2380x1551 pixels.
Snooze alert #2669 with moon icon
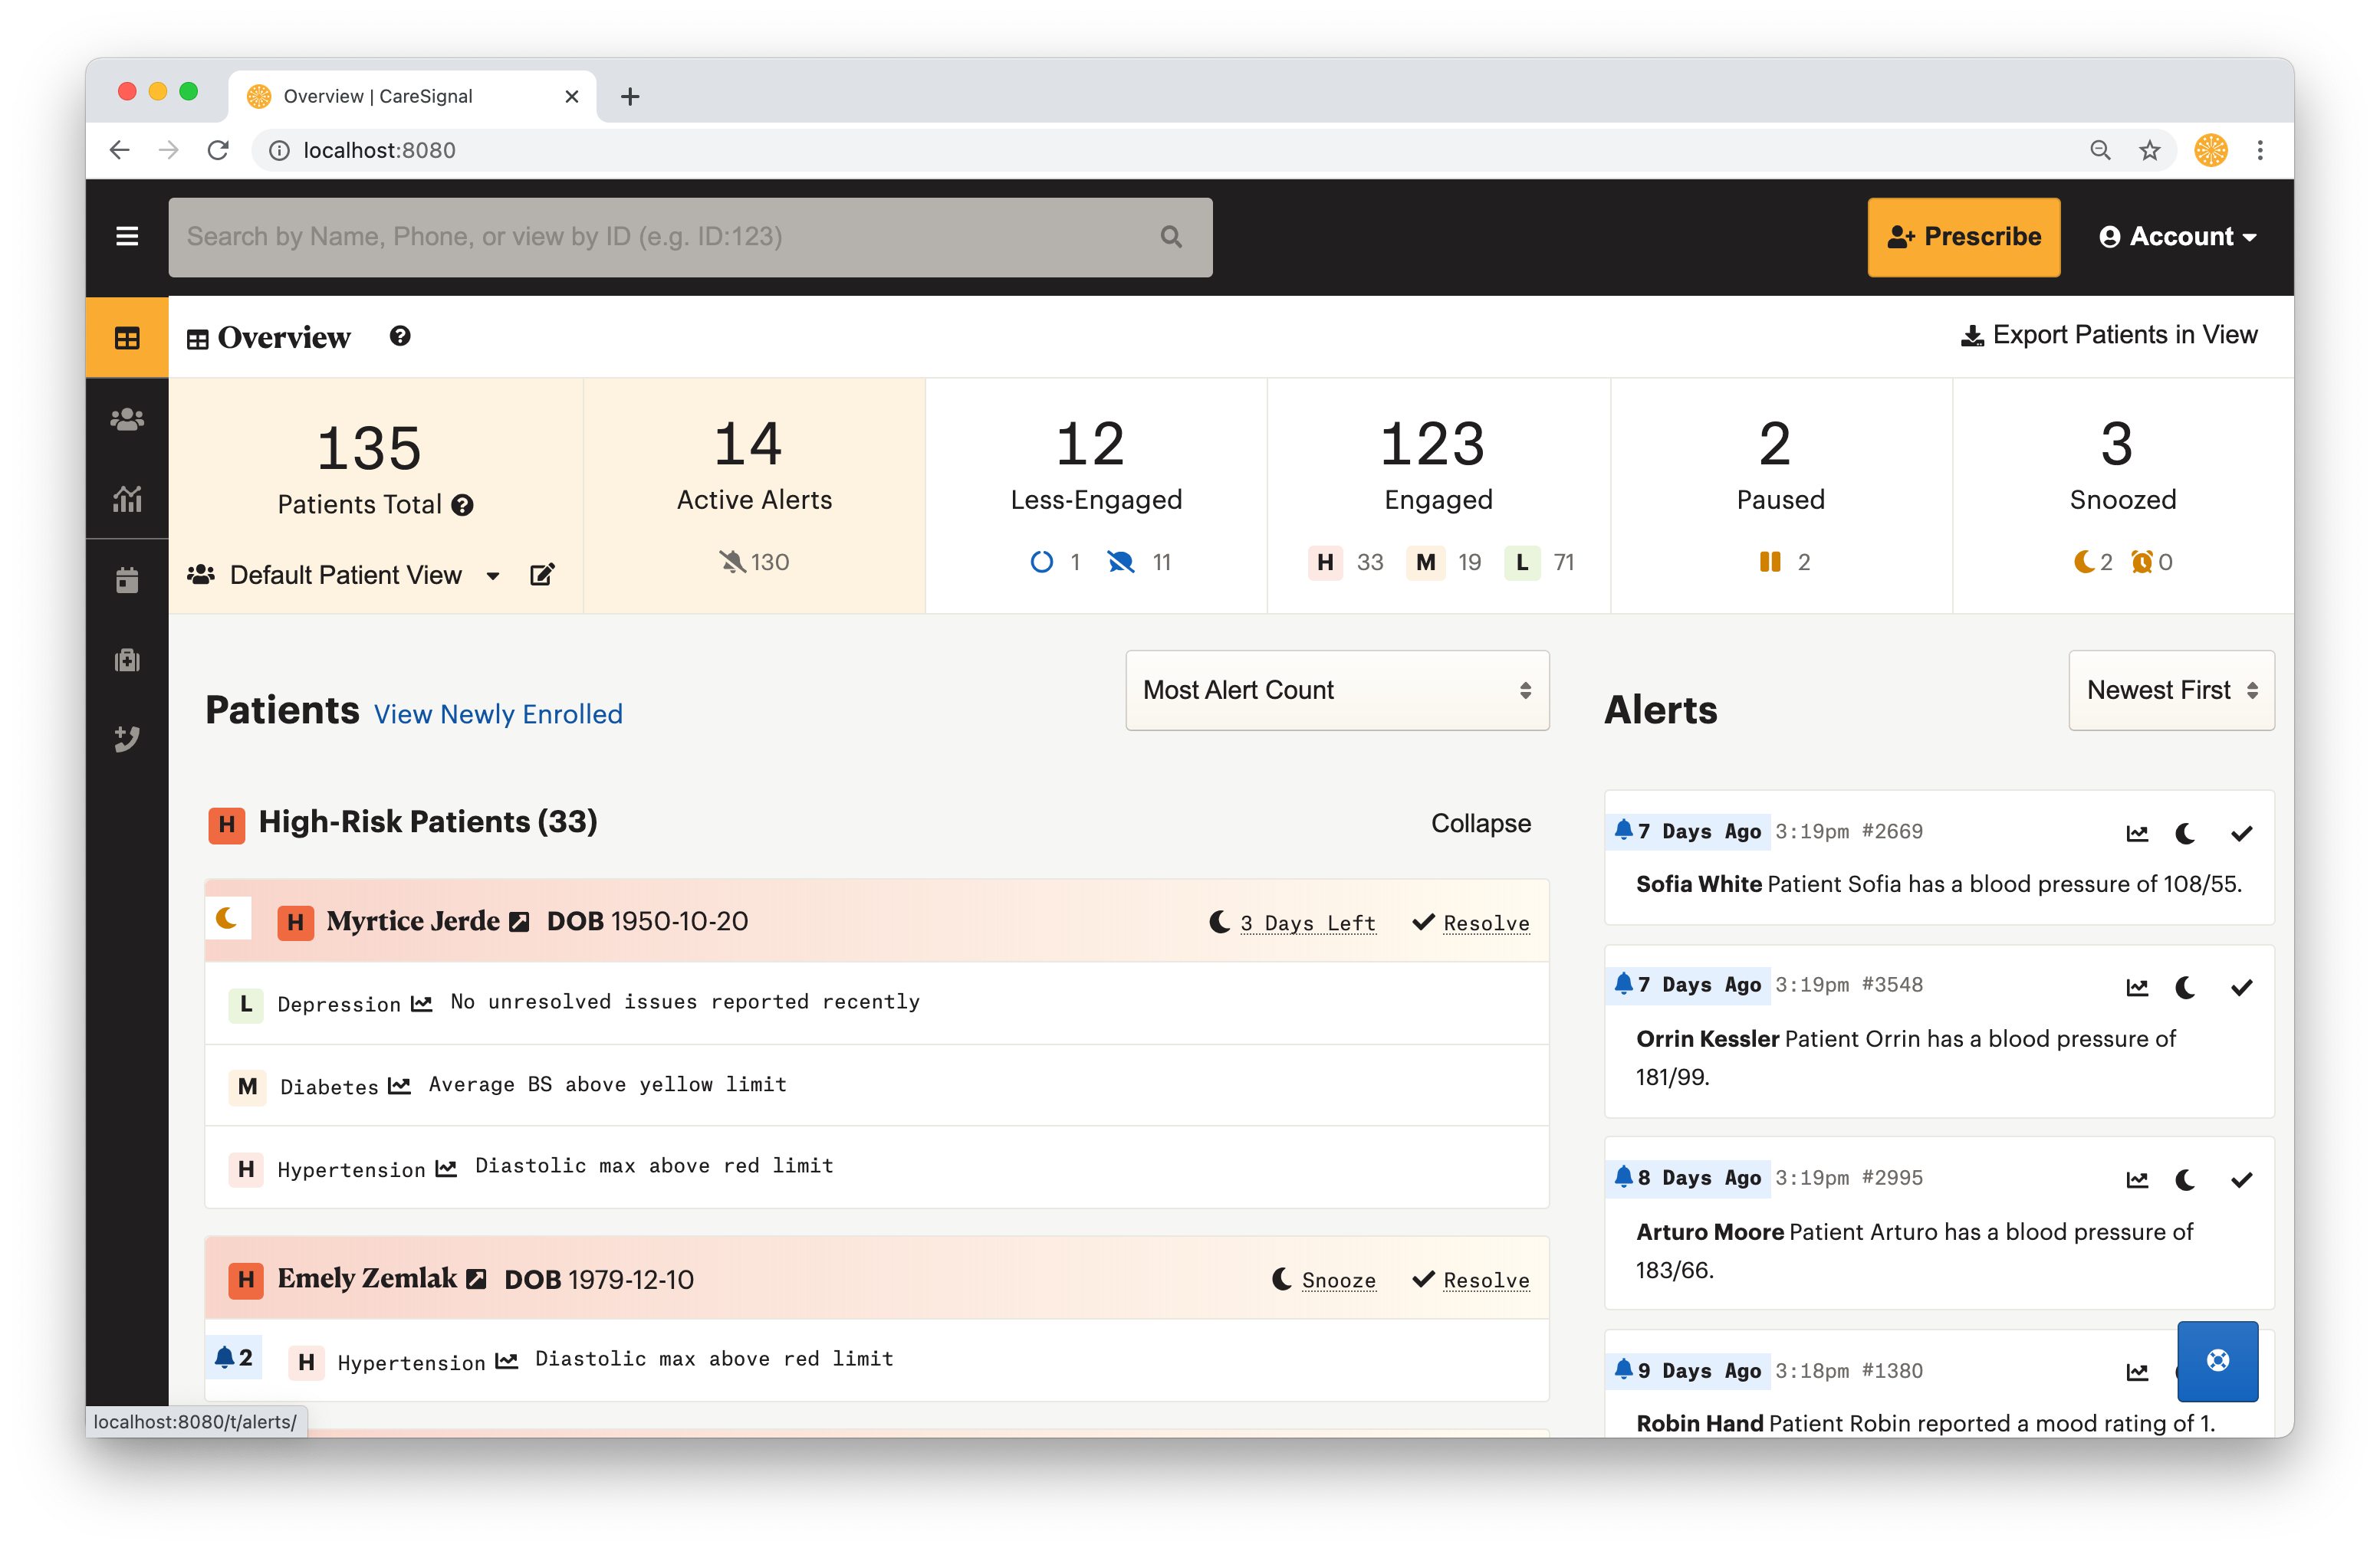[x=2186, y=834]
